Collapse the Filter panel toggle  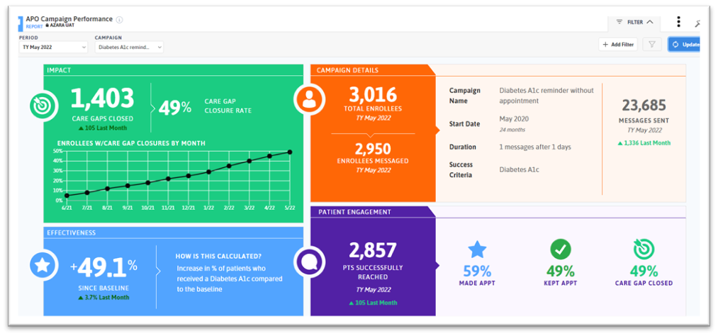coord(634,22)
